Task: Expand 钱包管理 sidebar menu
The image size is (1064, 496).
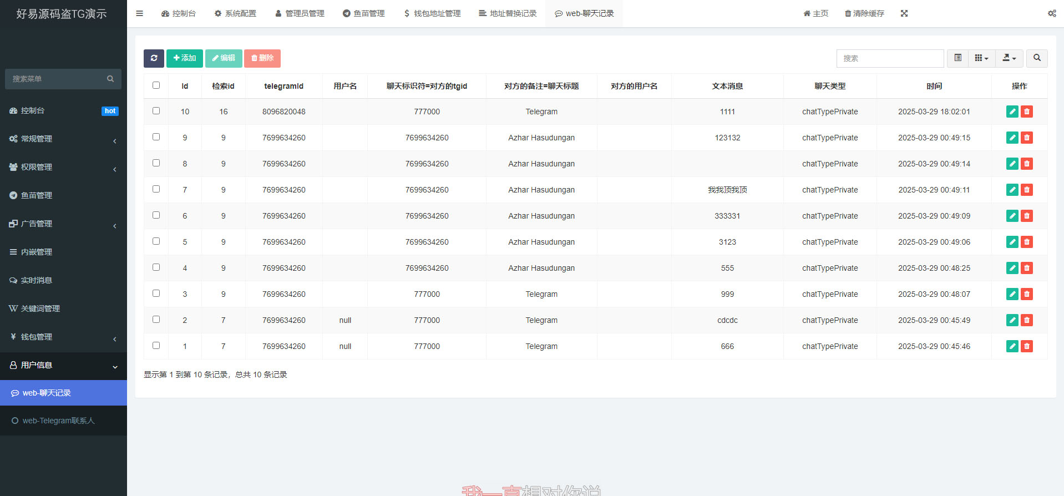Action: pyautogui.click(x=63, y=337)
